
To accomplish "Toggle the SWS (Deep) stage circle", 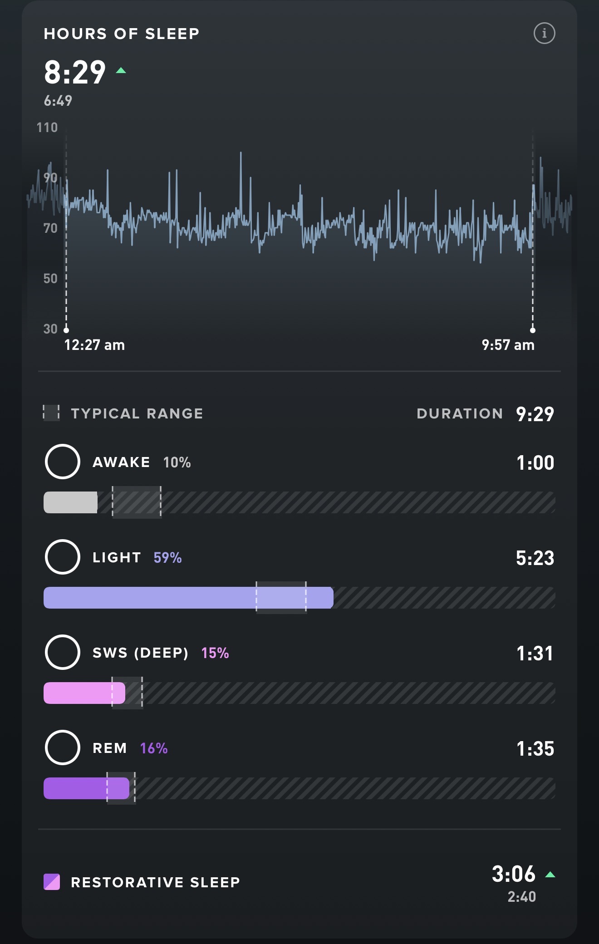I will coord(63,652).
